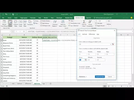Launch the Unpivot Table tool
The width and height of the screenshot is (134, 100).
pos(16,24)
